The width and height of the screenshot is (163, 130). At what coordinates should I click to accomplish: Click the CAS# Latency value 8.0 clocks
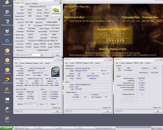click(142, 83)
